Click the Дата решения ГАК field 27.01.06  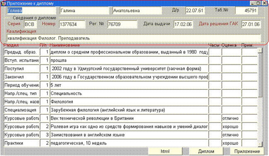(x=251, y=24)
